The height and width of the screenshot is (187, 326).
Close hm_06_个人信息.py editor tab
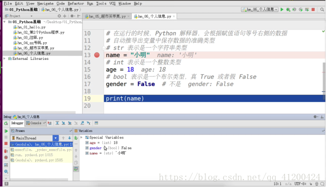(x=174, y=16)
